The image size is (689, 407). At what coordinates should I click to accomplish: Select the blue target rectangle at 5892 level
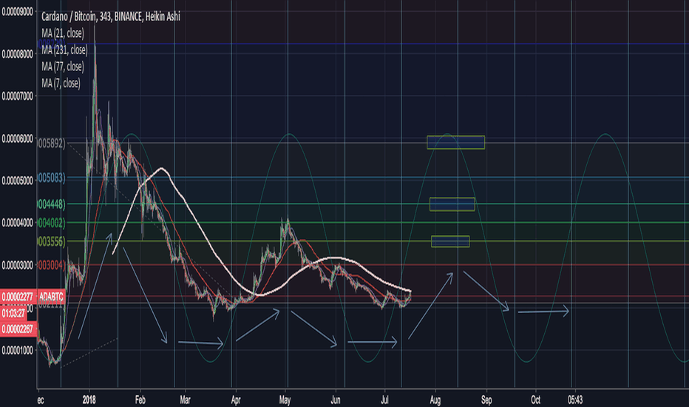click(455, 143)
